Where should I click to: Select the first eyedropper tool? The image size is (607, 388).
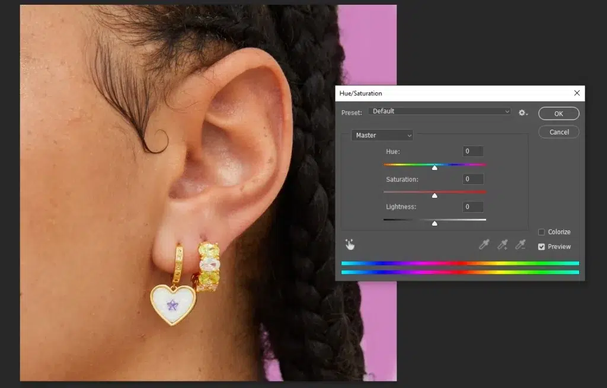coord(484,244)
